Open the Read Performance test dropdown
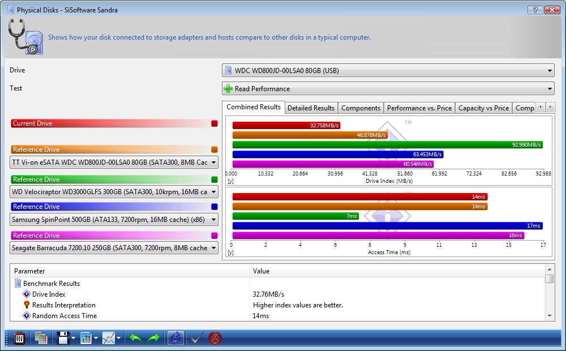Screen dimensions: 566x351 click(388, 88)
